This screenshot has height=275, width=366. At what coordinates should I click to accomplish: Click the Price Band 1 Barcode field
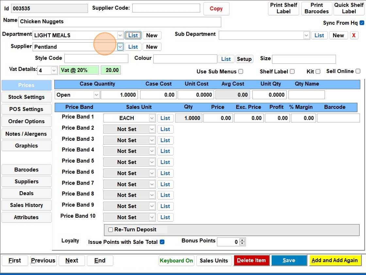point(338,118)
